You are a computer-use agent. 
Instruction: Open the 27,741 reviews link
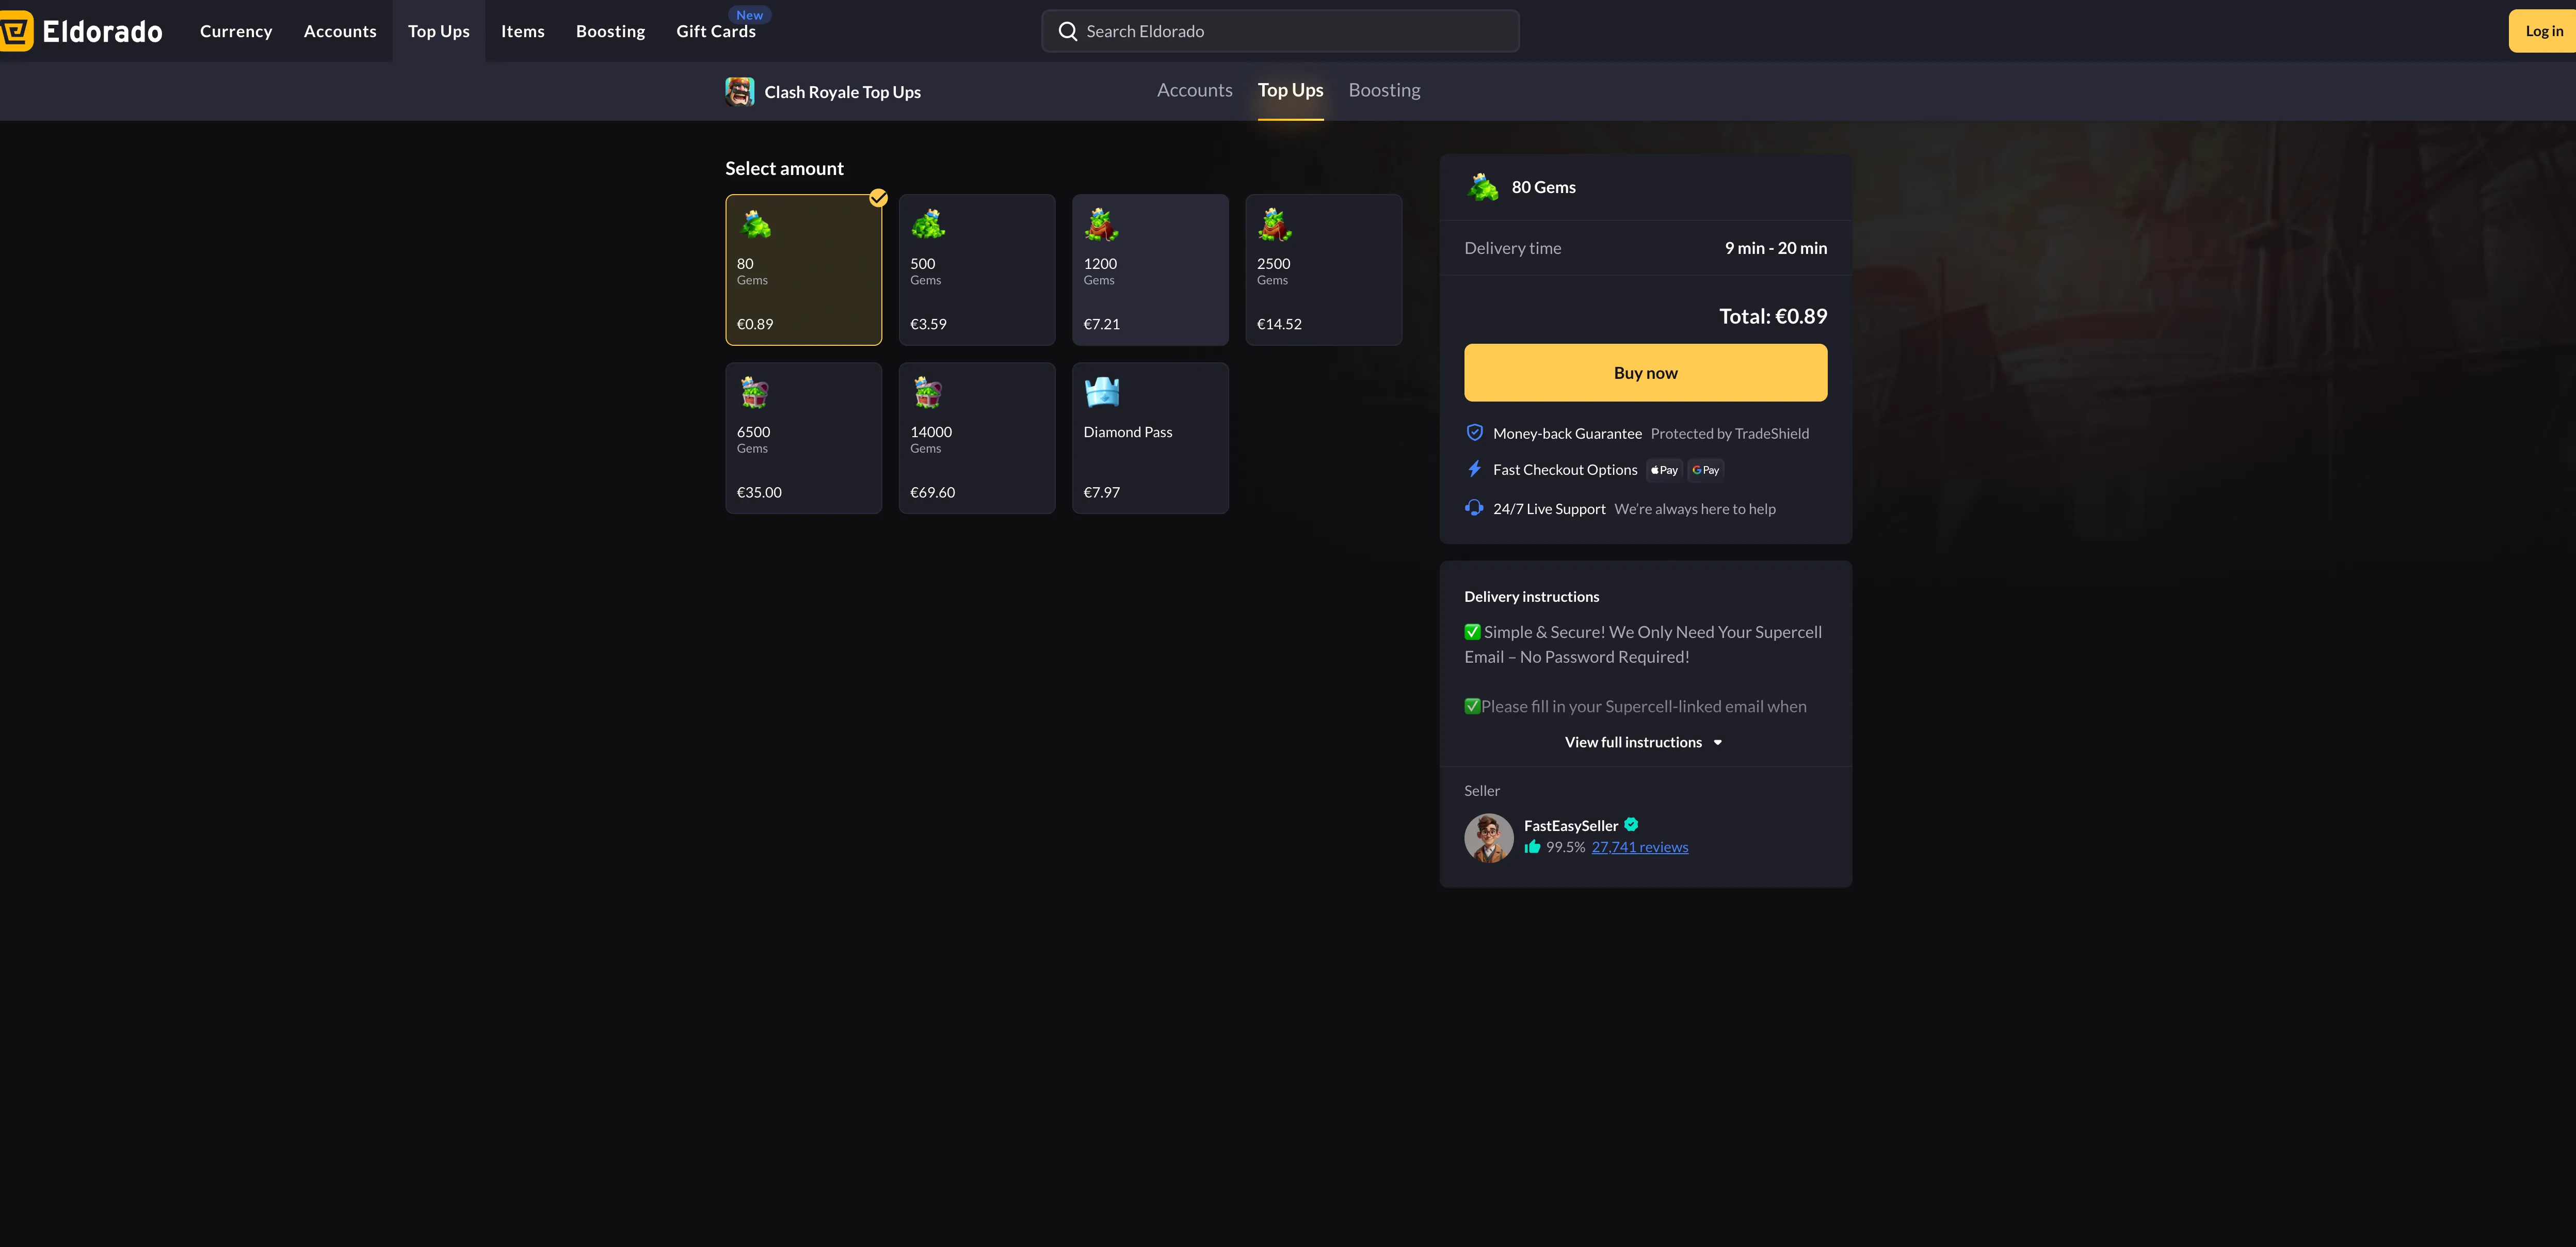(1639, 847)
